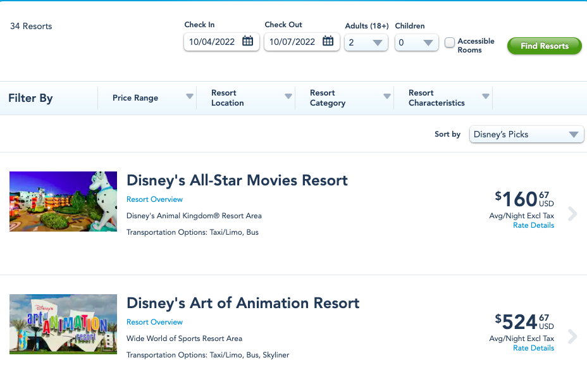Image resolution: width=587 pixels, height=391 pixels.
Task: Click the Wide World of Sports Resort Area text
Action: point(184,338)
